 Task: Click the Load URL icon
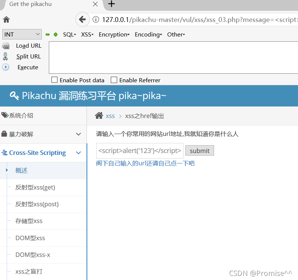point(6,46)
